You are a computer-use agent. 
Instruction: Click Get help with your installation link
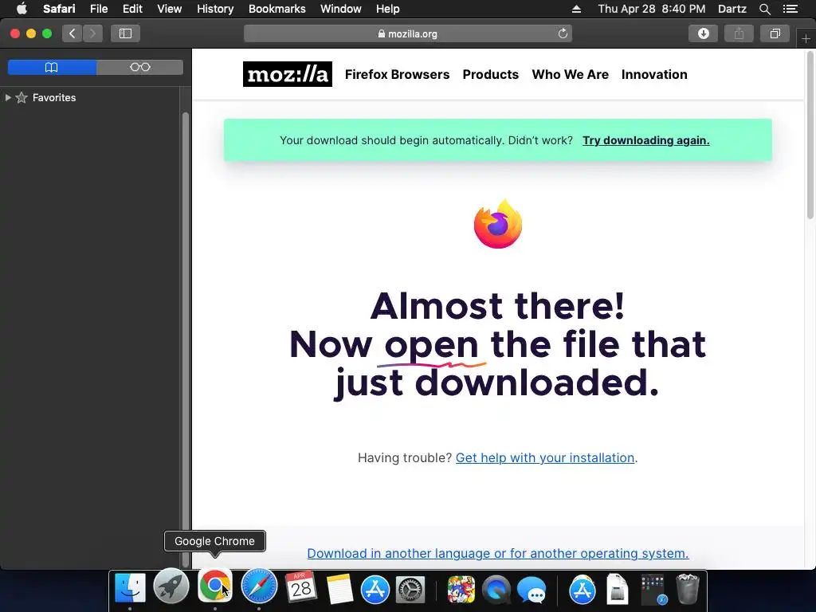click(545, 457)
